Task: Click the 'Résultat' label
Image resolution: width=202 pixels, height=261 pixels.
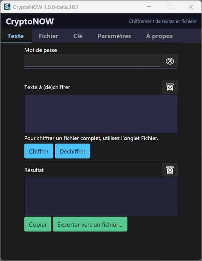Action: coord(34,170)
